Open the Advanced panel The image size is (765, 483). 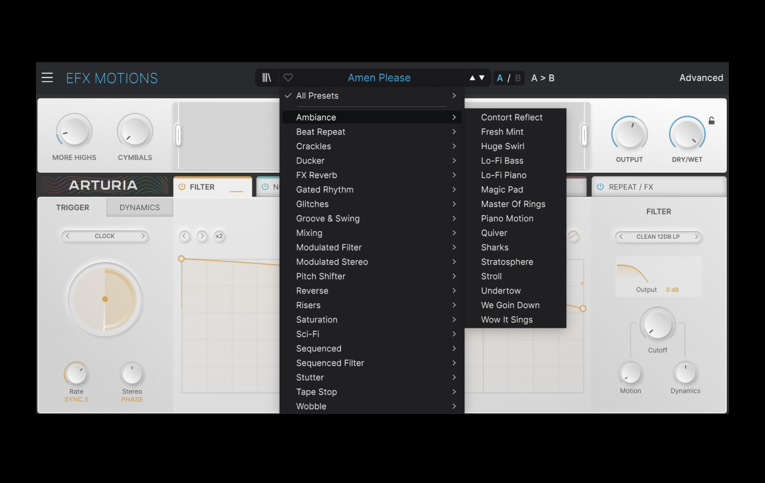[701, 78]
